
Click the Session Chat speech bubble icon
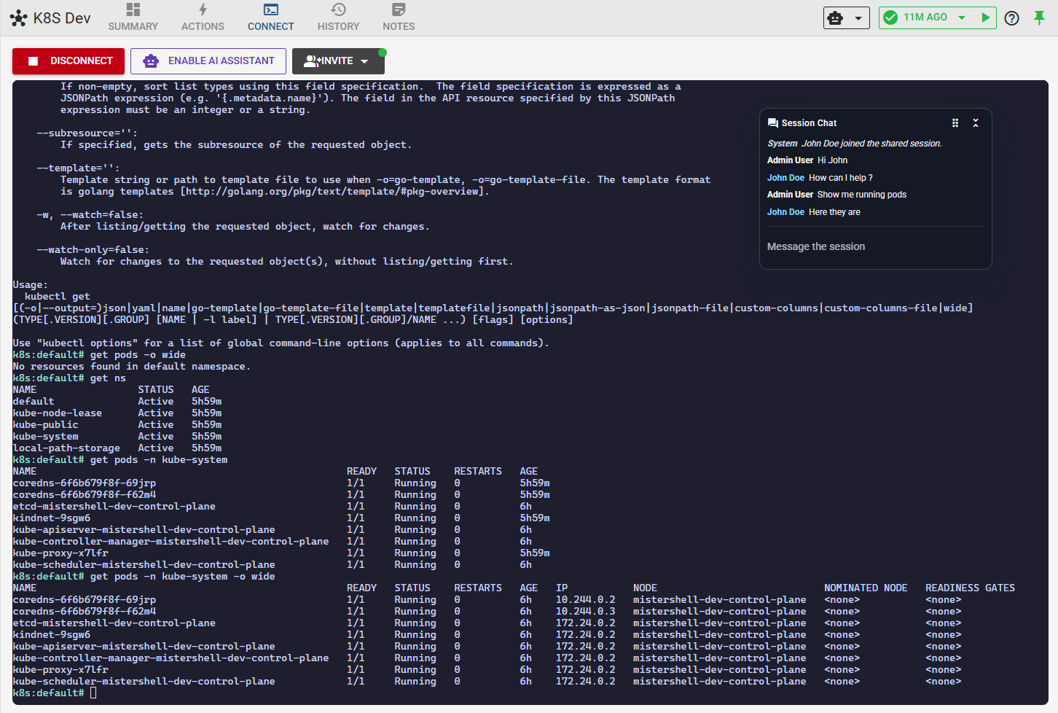point(772,123)
